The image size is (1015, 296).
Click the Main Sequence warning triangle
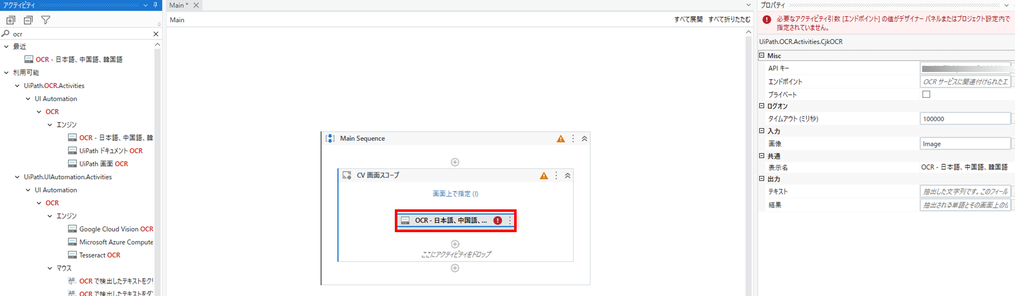click(561, 138)
